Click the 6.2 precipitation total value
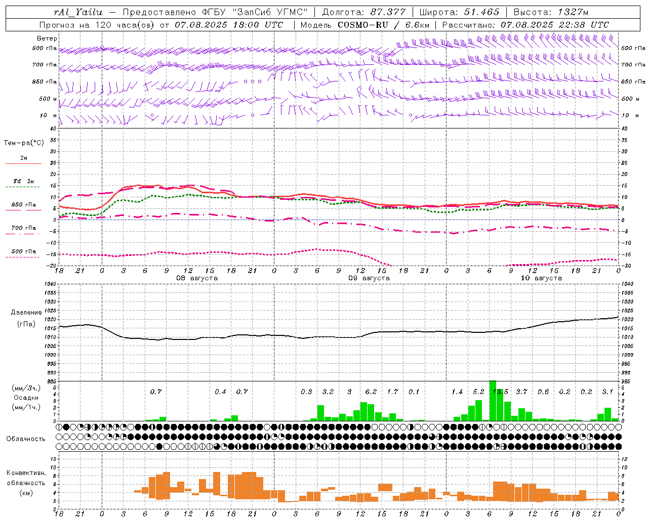This screenshot has width=648, height=518. tap(371, 392)
